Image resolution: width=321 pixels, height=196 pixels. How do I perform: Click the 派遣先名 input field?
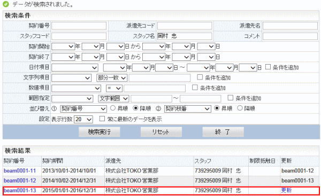(290, 26)
